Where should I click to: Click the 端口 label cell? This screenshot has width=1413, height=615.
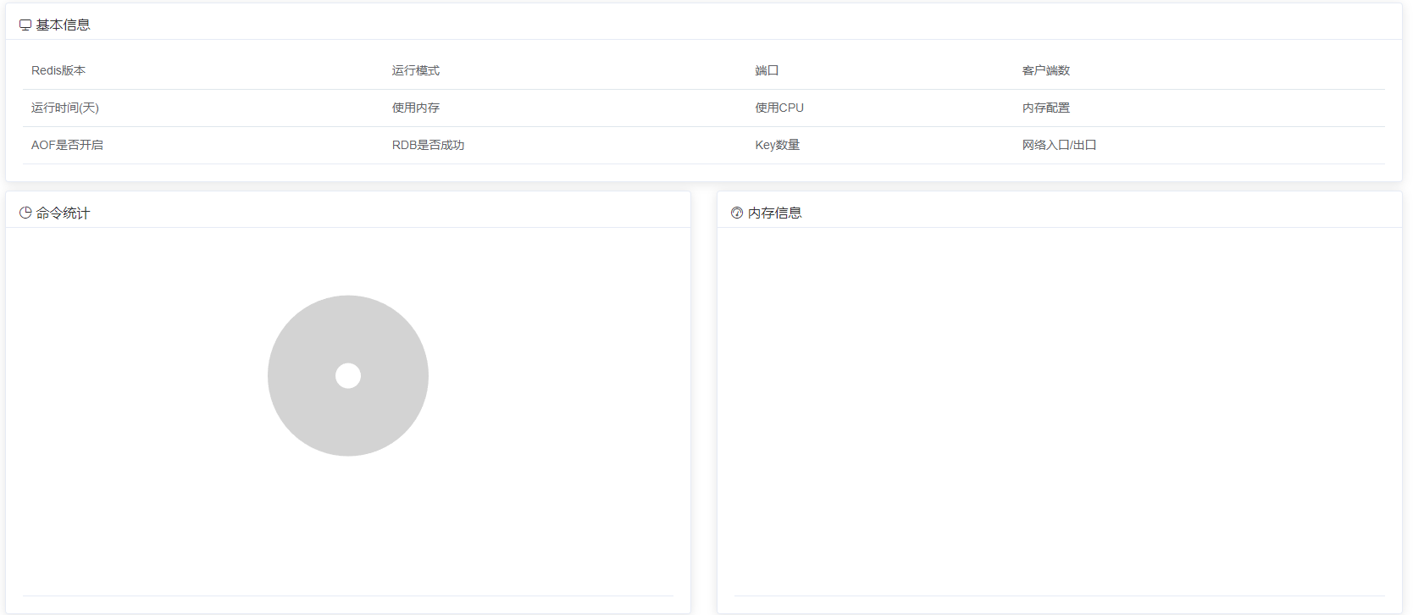click(x=767, y=70)
